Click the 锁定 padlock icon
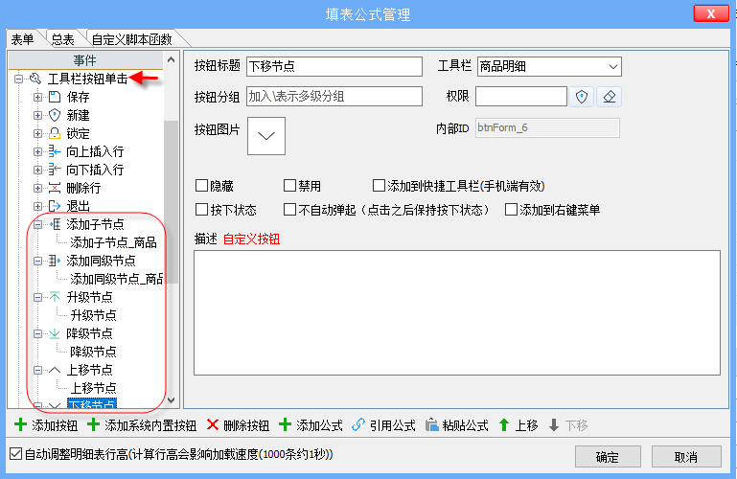 55,133
